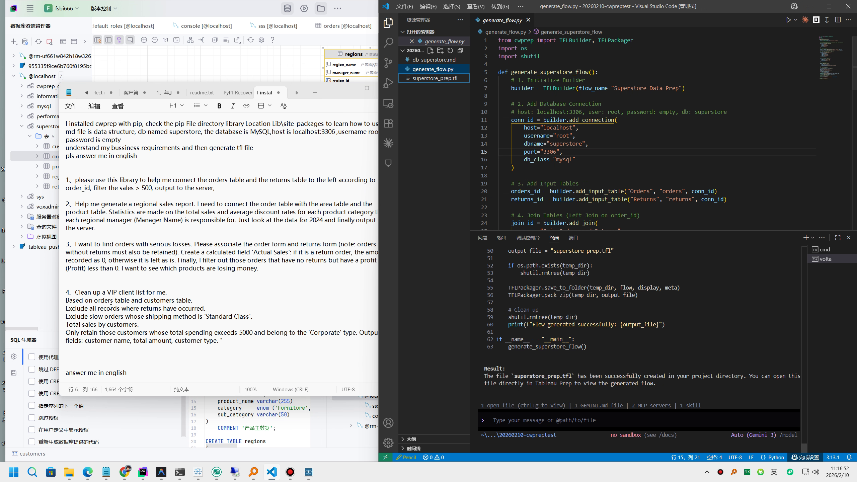Image resolution: width=857 pixels, height=482 pixels.
Task: Open the H1 heading dropdown
Action: coord(176,106)
